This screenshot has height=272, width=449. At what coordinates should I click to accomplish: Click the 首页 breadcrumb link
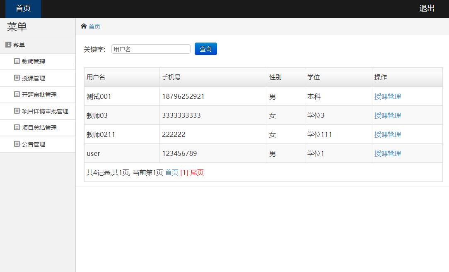94,26
